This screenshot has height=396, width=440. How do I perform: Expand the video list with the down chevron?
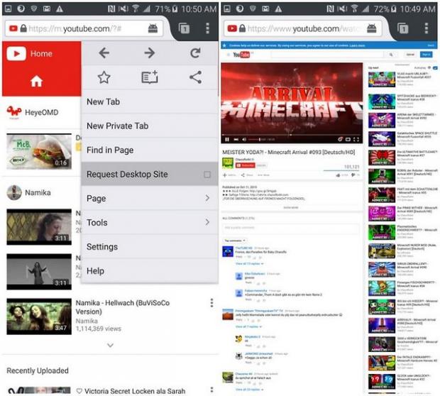(x=110, y=345)
